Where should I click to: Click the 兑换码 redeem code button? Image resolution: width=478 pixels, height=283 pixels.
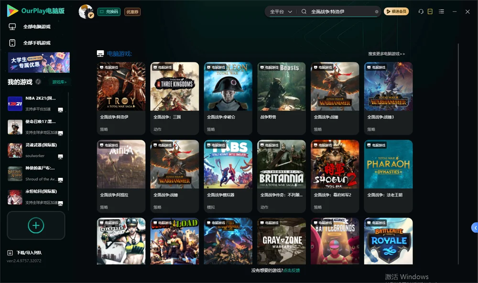[109, 11]
